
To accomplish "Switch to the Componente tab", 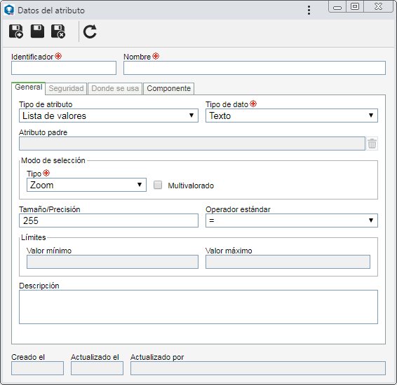I will (168, 88).
